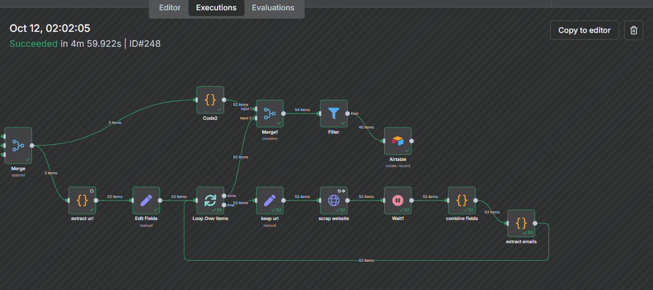The height and width of the screenshot is (290, 653).
Task: Click the Succeeded status text
Action: tap(33, 44)
